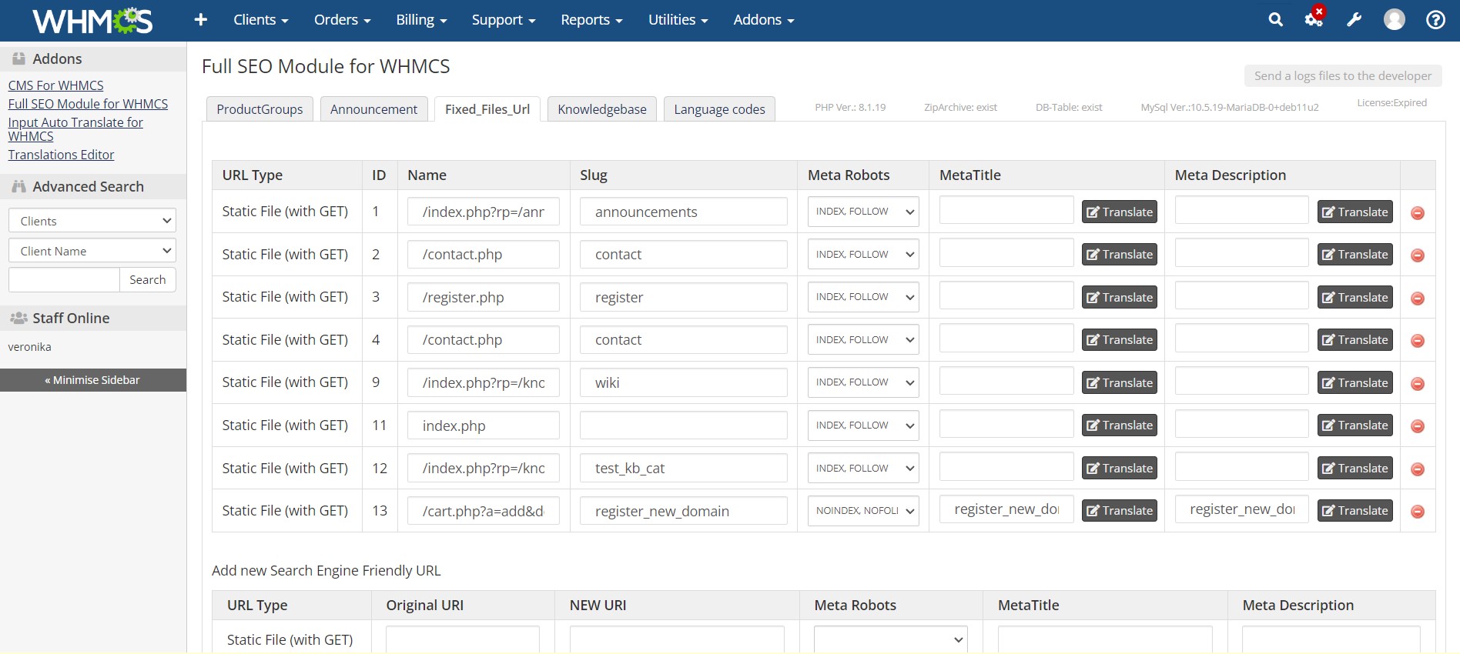Open the Utilities menu
The image size is (1460, 654).
click(x=678, y=20)
